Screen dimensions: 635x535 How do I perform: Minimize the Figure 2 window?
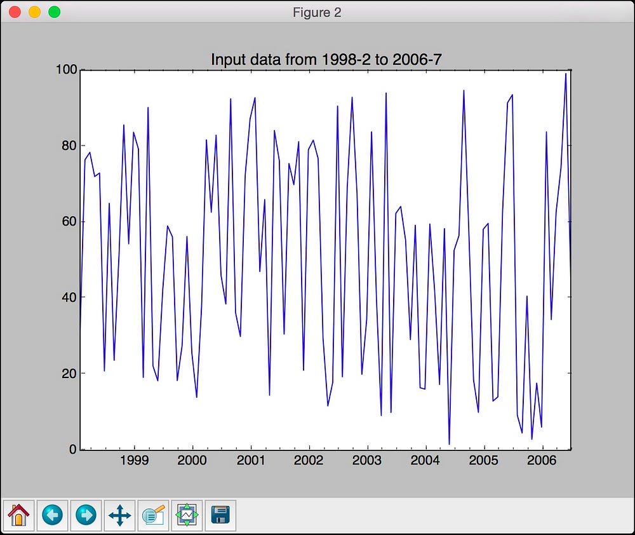[x=35, y=12]
